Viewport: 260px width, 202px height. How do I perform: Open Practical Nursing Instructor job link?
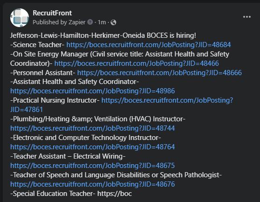pyautogui.click(x=167, y=100)
